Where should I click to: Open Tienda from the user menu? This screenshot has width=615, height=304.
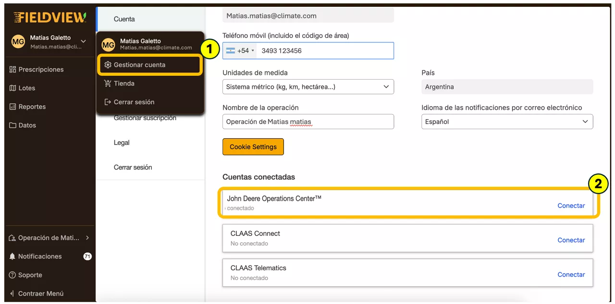pos(123,84)
